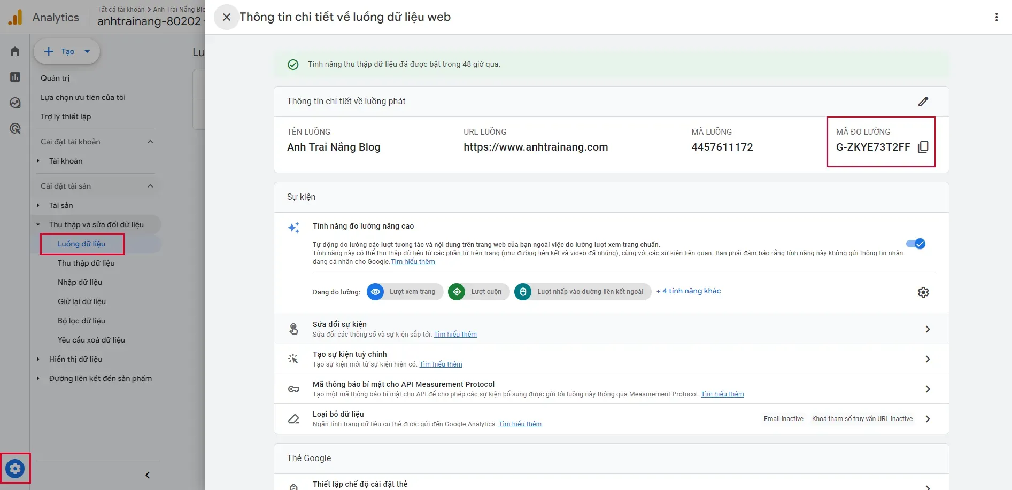Click Tìm hiểu thêm for Measurement Protocol
Viewport: 1012px width, 490px height.
pos(722,394)
